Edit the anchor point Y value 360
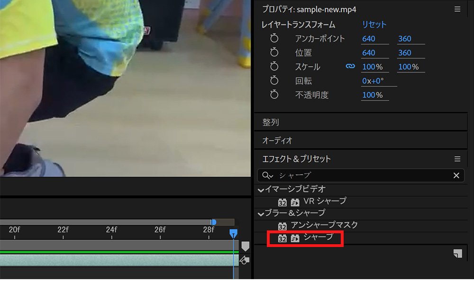474x291 pixels. point(405,39)
